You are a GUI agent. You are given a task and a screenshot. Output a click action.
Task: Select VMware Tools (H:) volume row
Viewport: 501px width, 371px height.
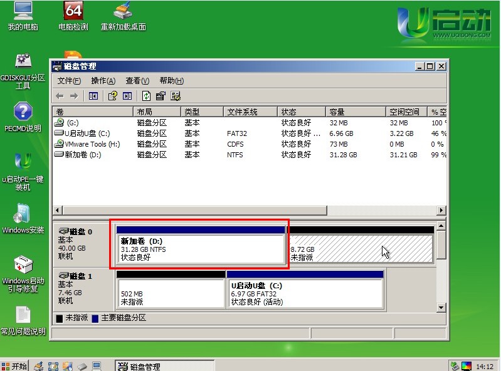[x=250, y=144]
